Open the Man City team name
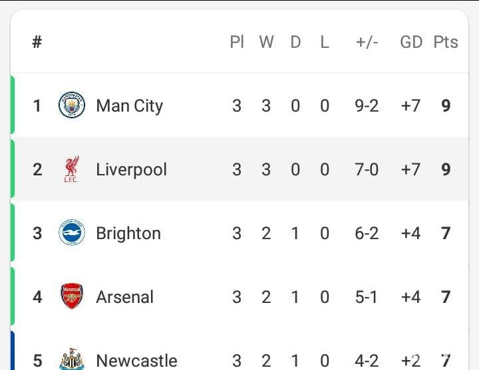 click(130, 106)
